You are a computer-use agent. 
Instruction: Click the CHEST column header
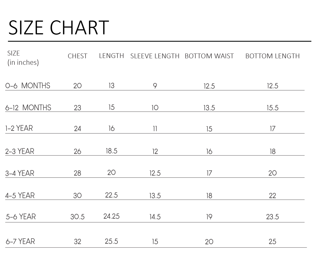tap(77, 56)
